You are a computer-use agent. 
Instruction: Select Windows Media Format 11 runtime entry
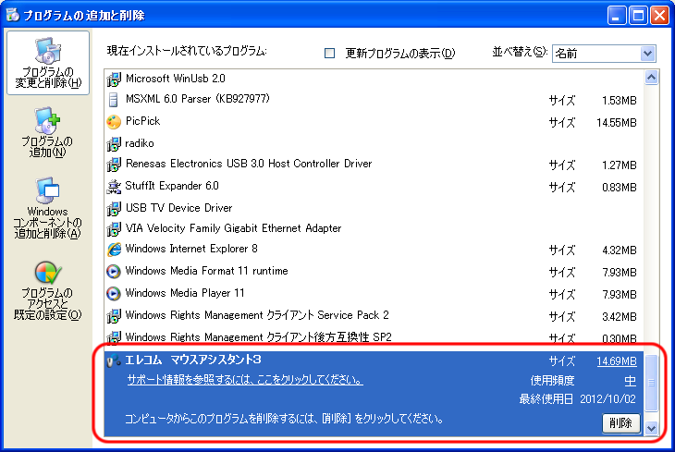pos(374,271)
